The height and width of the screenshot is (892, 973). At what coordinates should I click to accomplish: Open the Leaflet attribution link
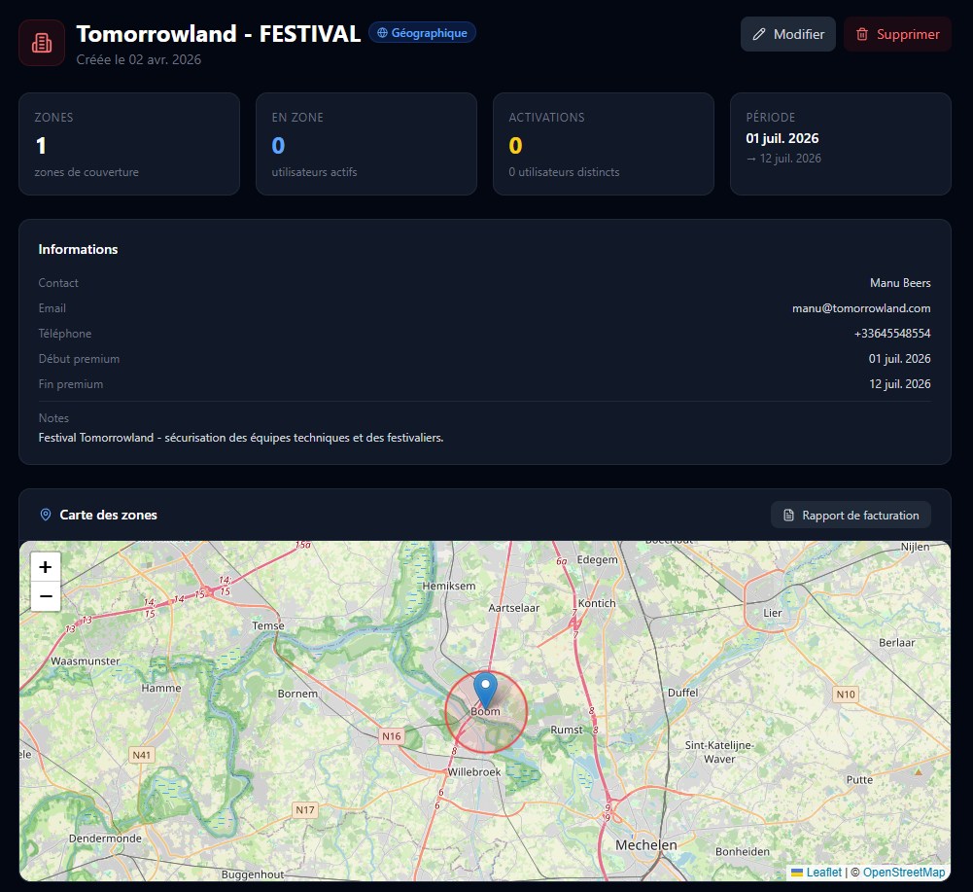pos(823,873)
